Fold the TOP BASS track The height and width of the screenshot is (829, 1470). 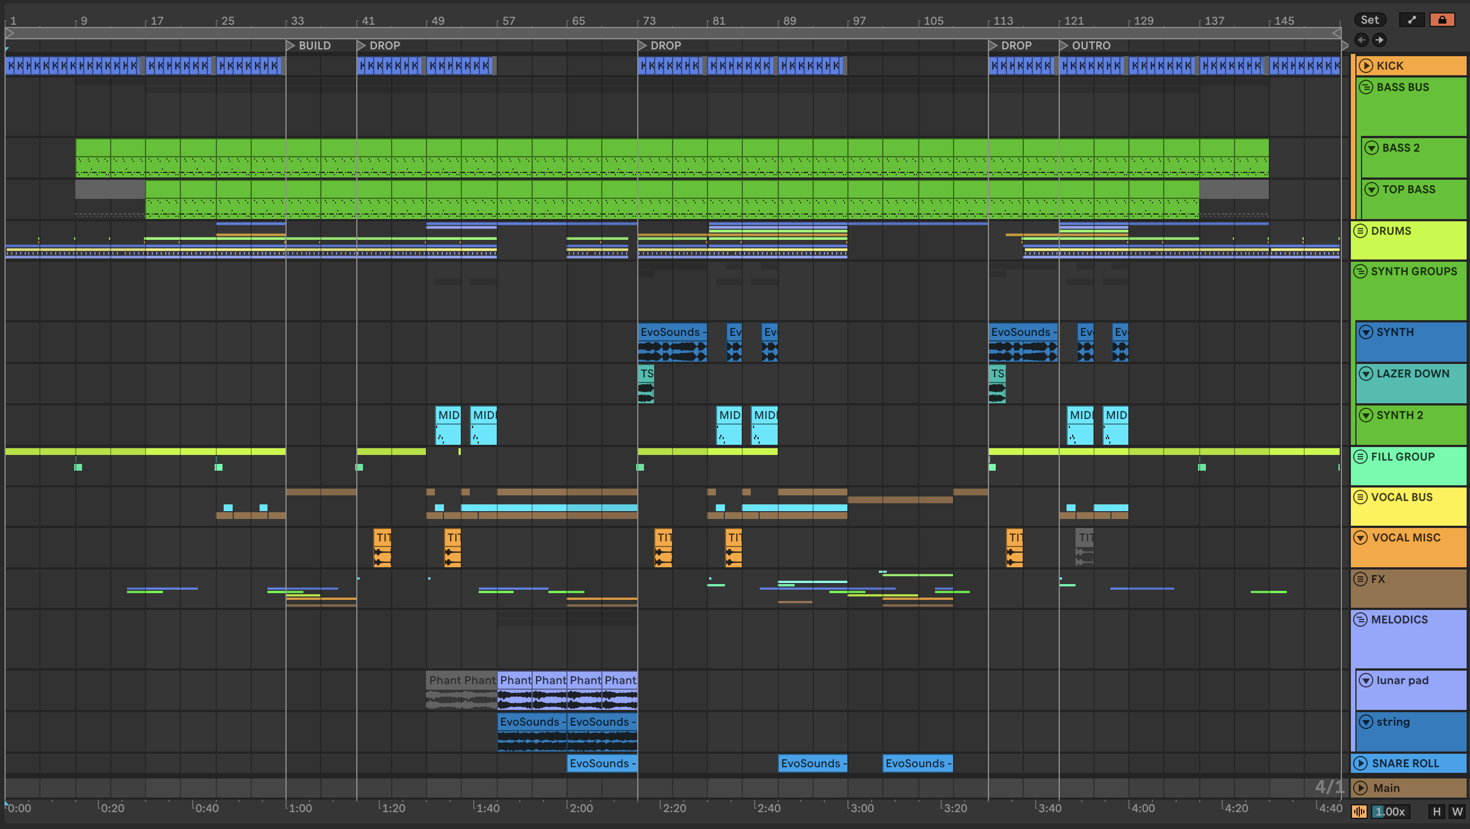pos(1371,189)
